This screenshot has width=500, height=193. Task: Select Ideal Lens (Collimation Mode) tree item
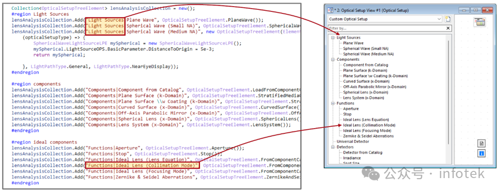[369, 125]
